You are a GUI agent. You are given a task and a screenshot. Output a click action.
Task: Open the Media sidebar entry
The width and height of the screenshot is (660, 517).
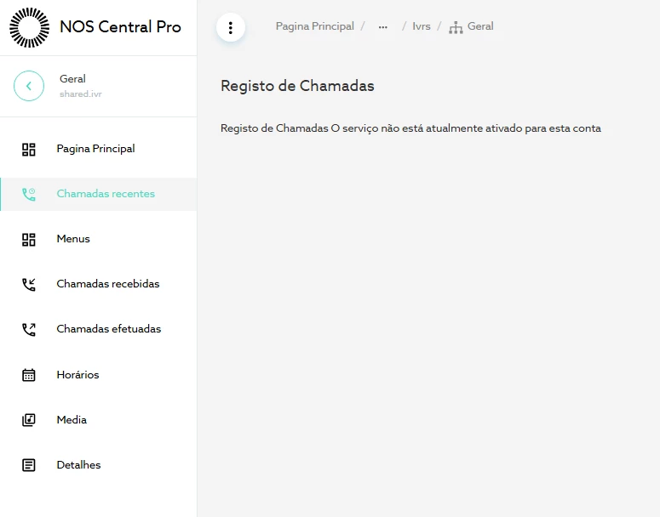tap(72, 420)
